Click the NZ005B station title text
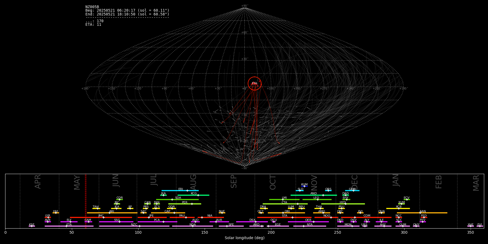Image resolution: width=488 pixels, height=244 pixels. tap(92, 7)
